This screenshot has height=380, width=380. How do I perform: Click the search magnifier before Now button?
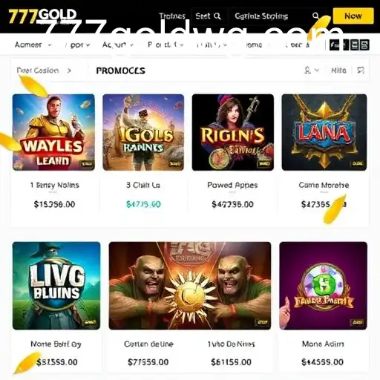(315, 16)
